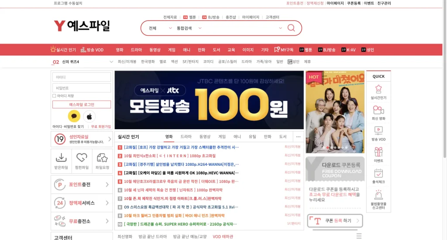This screenshot has height=240, width=447.
Task: Open rank 10 드래곤볼 슈퍼 entry
Action: pyautogui.click(x=180, y=224)
